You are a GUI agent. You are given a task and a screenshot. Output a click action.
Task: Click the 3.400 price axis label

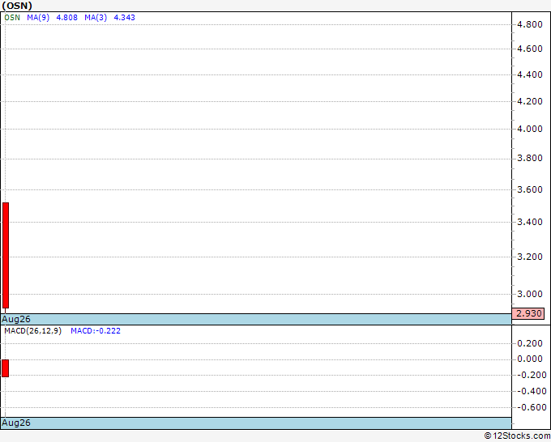(x=530, y=223)
